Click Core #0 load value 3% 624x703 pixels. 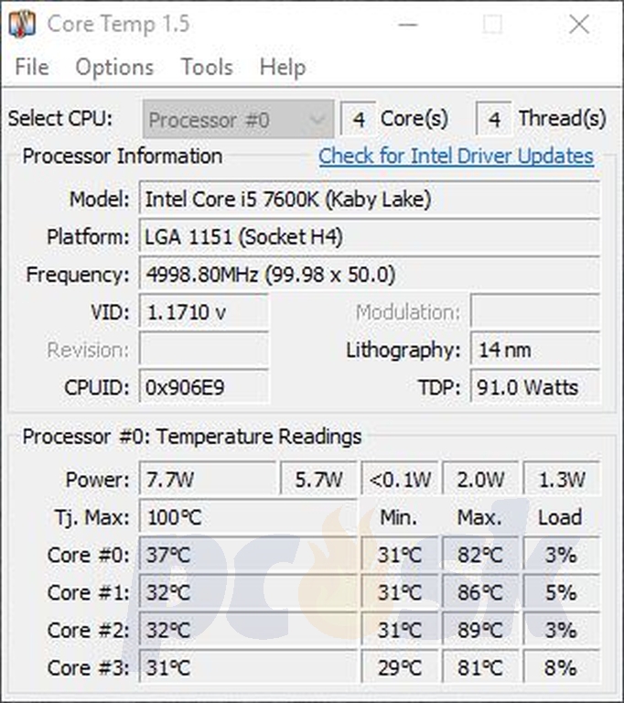[x=562, y=555]
